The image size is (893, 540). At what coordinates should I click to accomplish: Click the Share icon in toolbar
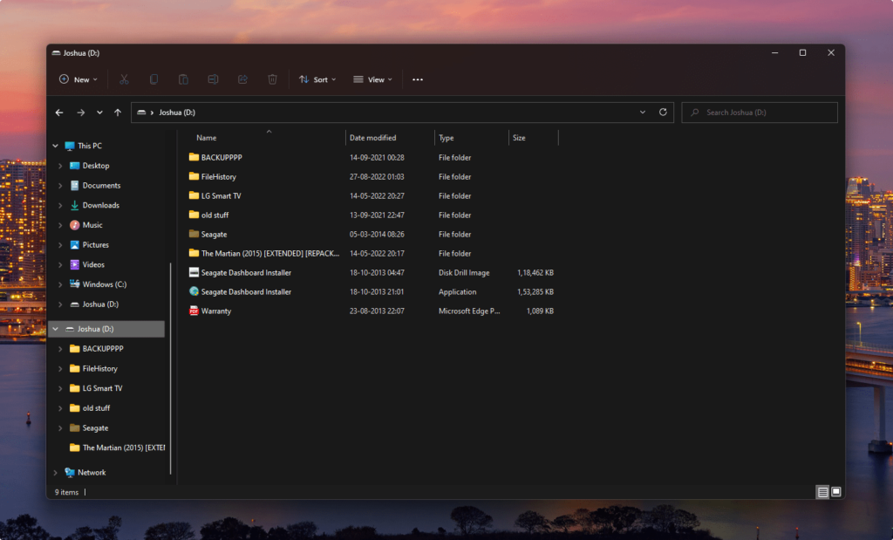pos(242,79)
